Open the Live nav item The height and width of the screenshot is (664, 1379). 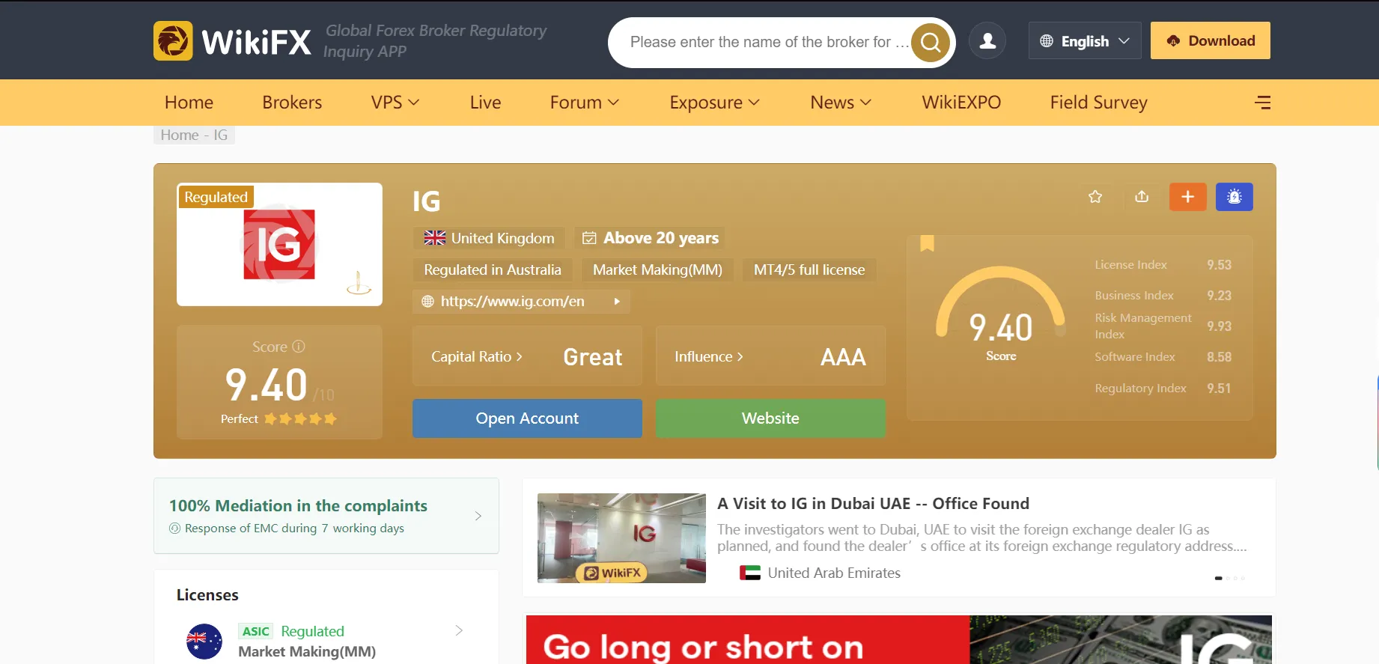pyautogui.click(x=485, y=103)
